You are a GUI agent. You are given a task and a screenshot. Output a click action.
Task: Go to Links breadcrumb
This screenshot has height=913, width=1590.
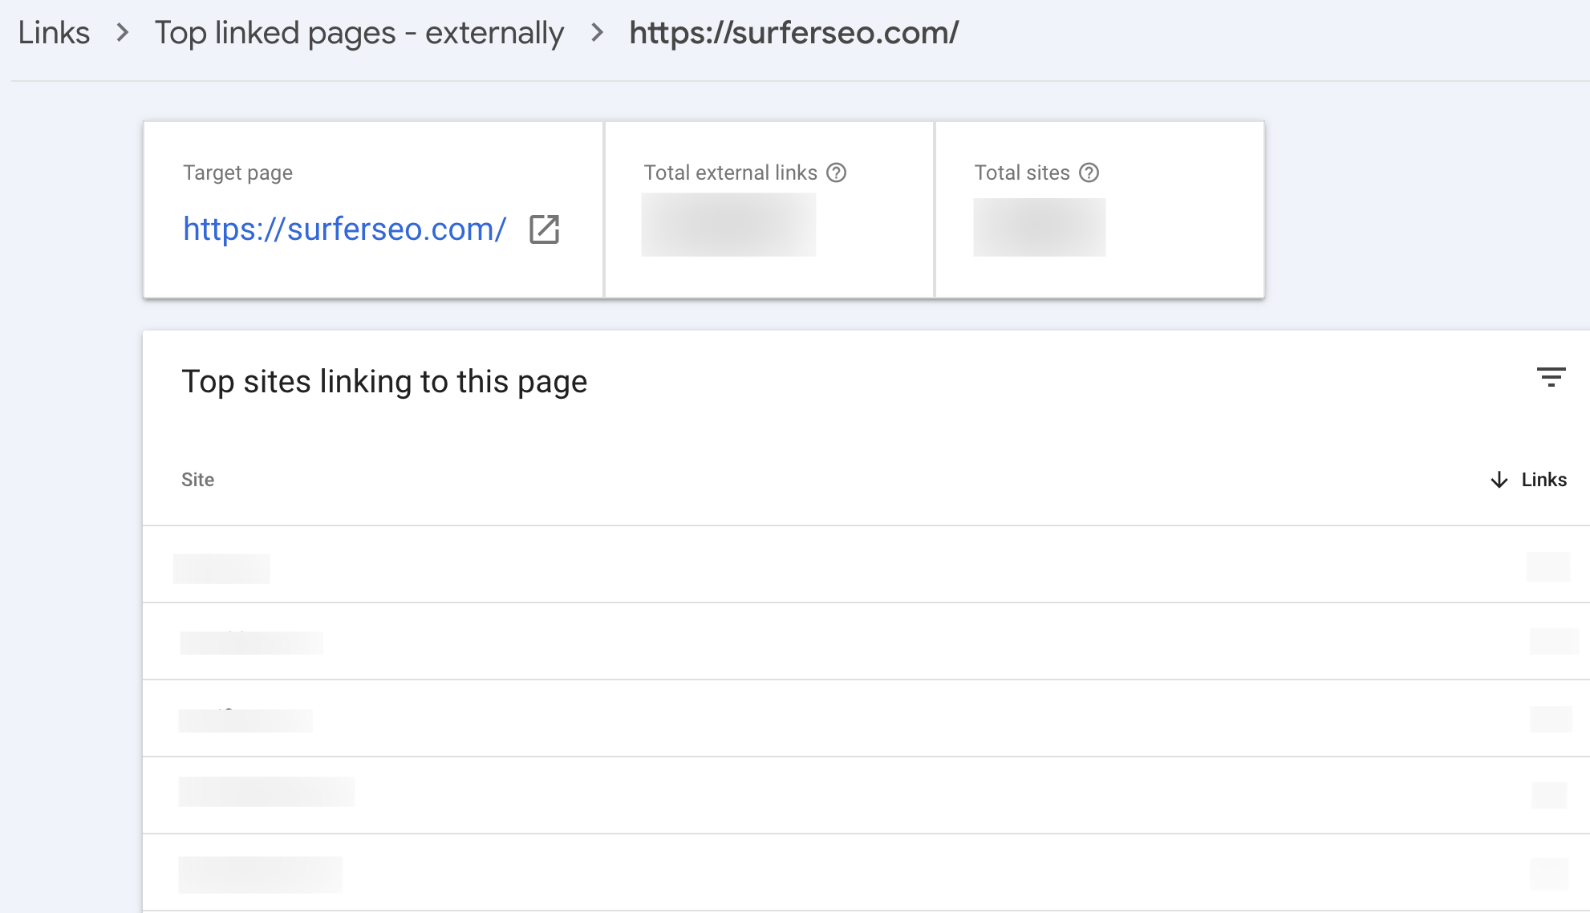54,33
